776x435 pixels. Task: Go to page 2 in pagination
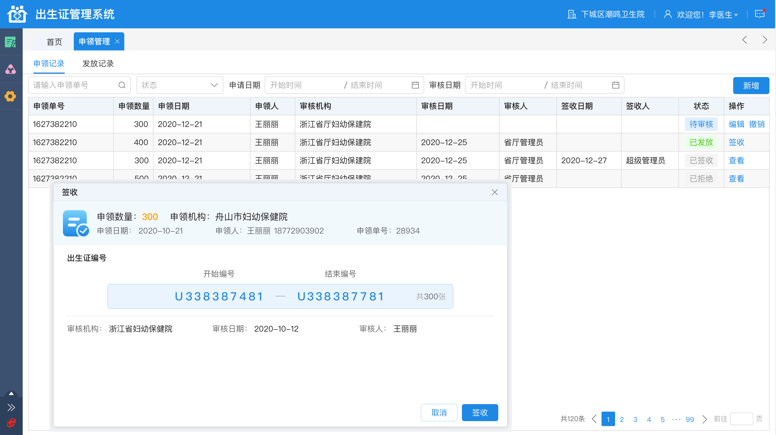point(622,419)
